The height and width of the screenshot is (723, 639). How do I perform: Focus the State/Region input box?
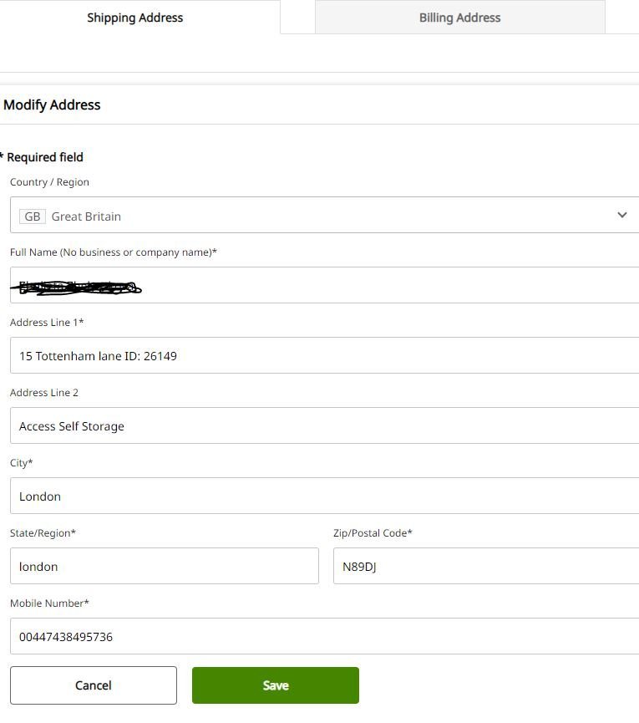(165, 567)
